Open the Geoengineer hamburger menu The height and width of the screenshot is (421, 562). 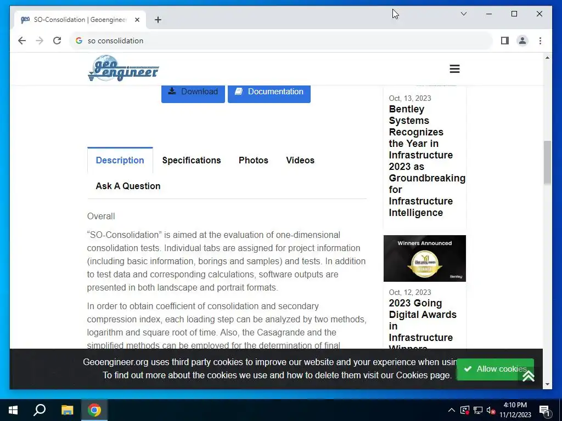click(x=454, y=69)
